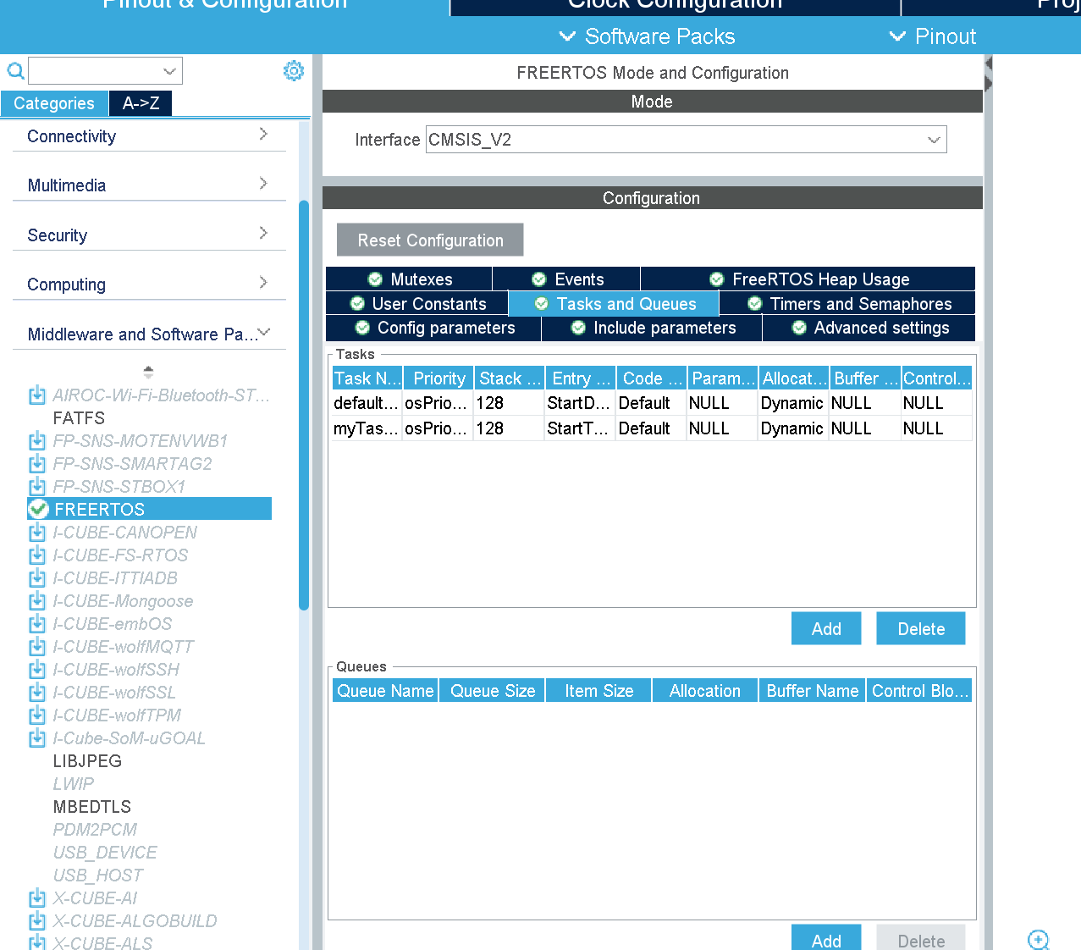Image resolution: width=1081 pixels, height=950 pixels.
Task: Switch to the Categories tab
Action: point(54,103)
